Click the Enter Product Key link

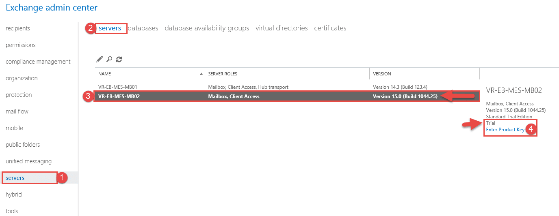pos(505,130)
